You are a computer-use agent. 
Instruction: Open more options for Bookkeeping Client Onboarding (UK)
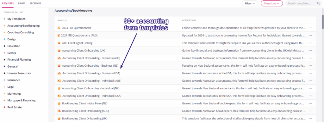[310, 119]
